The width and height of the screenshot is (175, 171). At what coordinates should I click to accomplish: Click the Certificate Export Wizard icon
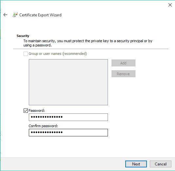point(15,15)
